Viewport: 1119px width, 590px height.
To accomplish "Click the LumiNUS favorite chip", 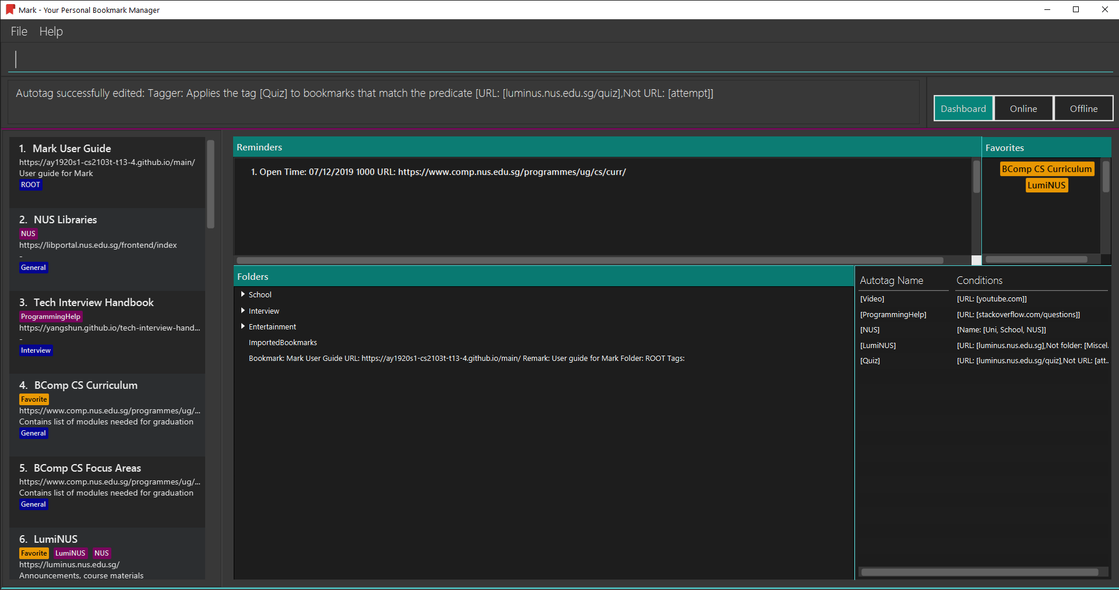I will click(x=1047, y=185).
